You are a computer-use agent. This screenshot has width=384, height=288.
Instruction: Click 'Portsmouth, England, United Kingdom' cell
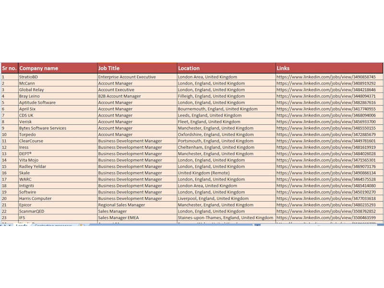point(226,141)
